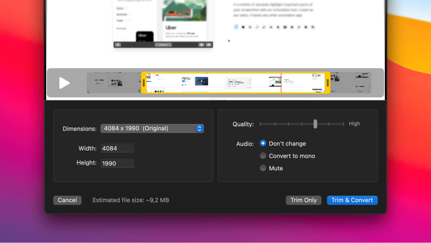This screenshot has width=431, height=243.
Task: Click the "Drag me" button in preview
Action: 163,45
